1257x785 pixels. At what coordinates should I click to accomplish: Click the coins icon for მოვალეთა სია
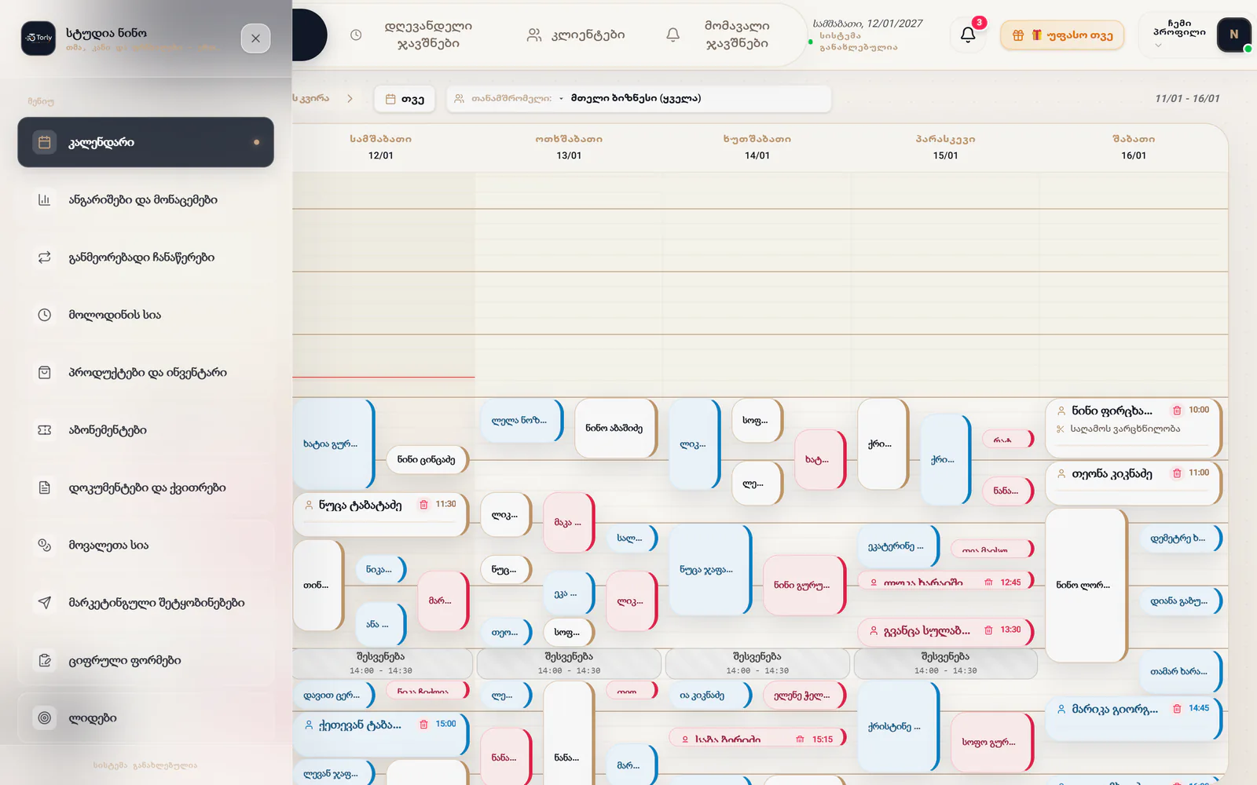pos(45,545)
